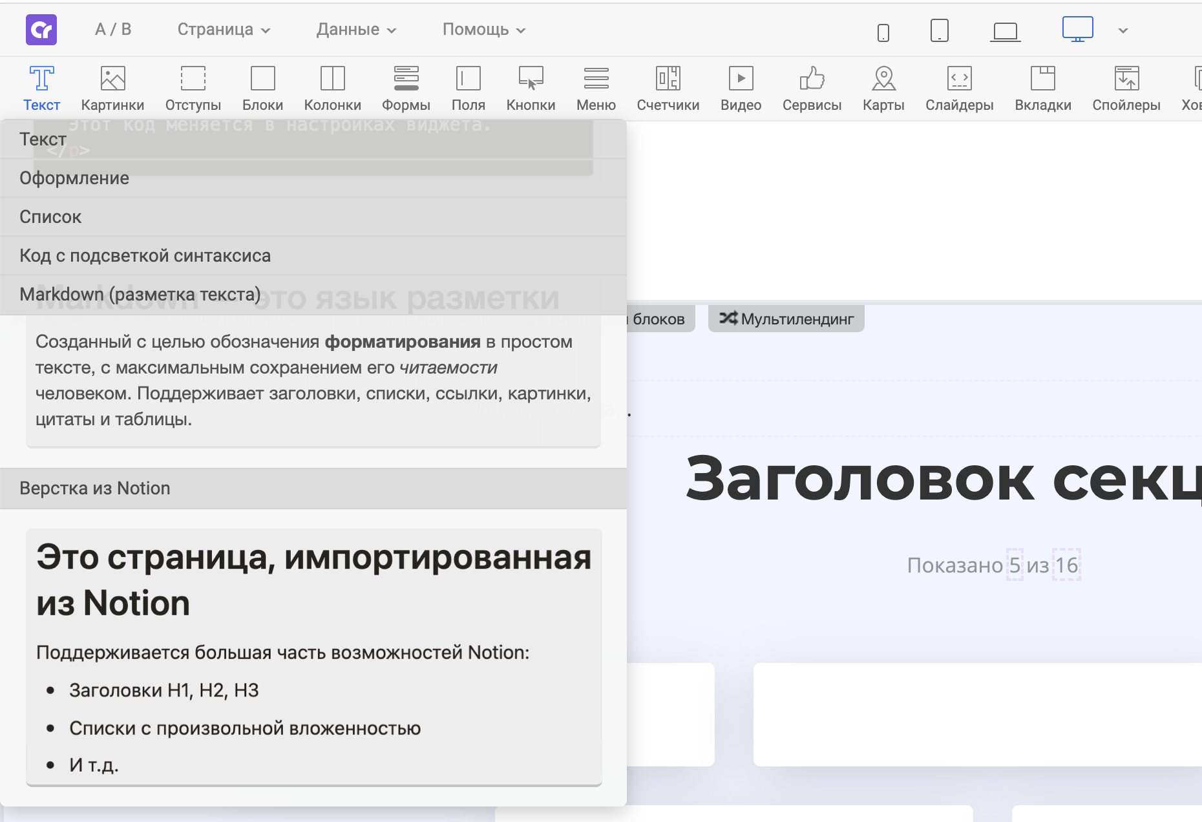Open the Формы widget category
The image size is (1202, 822).
[406, 89]
